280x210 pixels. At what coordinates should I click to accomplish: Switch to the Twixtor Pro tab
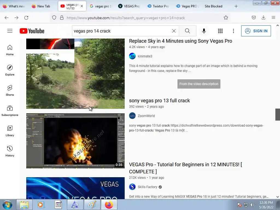coord(158,6)
